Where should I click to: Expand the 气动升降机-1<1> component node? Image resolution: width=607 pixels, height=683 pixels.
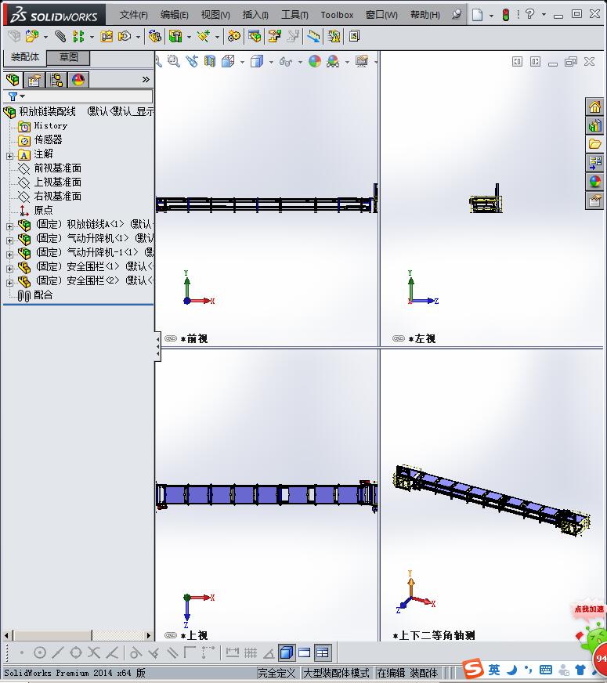click(10, 255)
